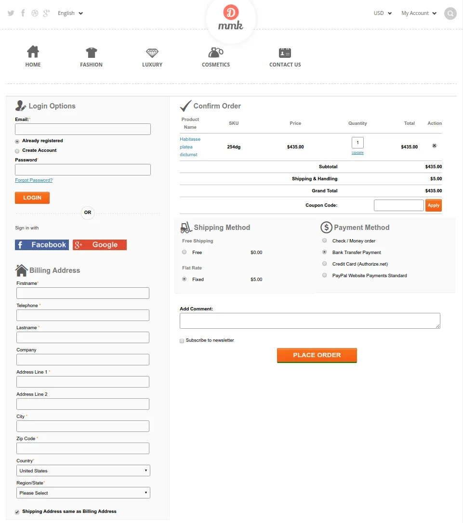Go to CONTACT US menu label
Screen dimensions: 463x523
(285, 65)
